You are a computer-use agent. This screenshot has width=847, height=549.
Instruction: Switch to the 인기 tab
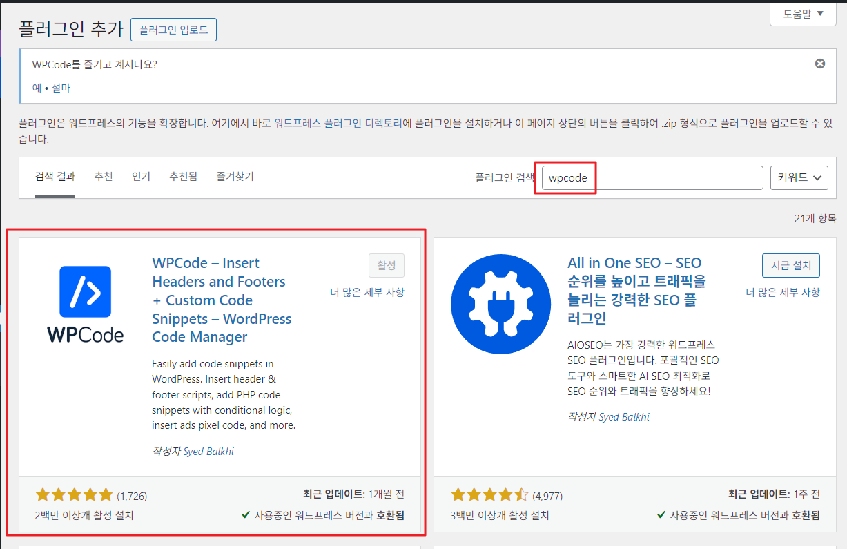141,177
